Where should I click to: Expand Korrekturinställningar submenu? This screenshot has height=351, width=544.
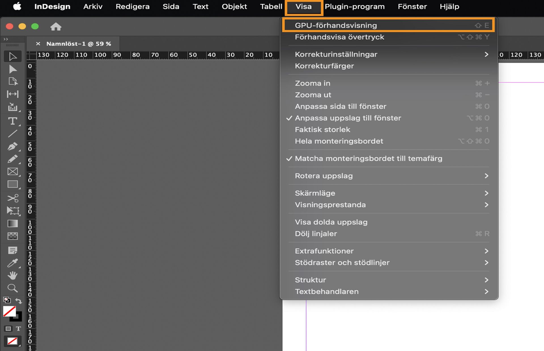(336, 54)
